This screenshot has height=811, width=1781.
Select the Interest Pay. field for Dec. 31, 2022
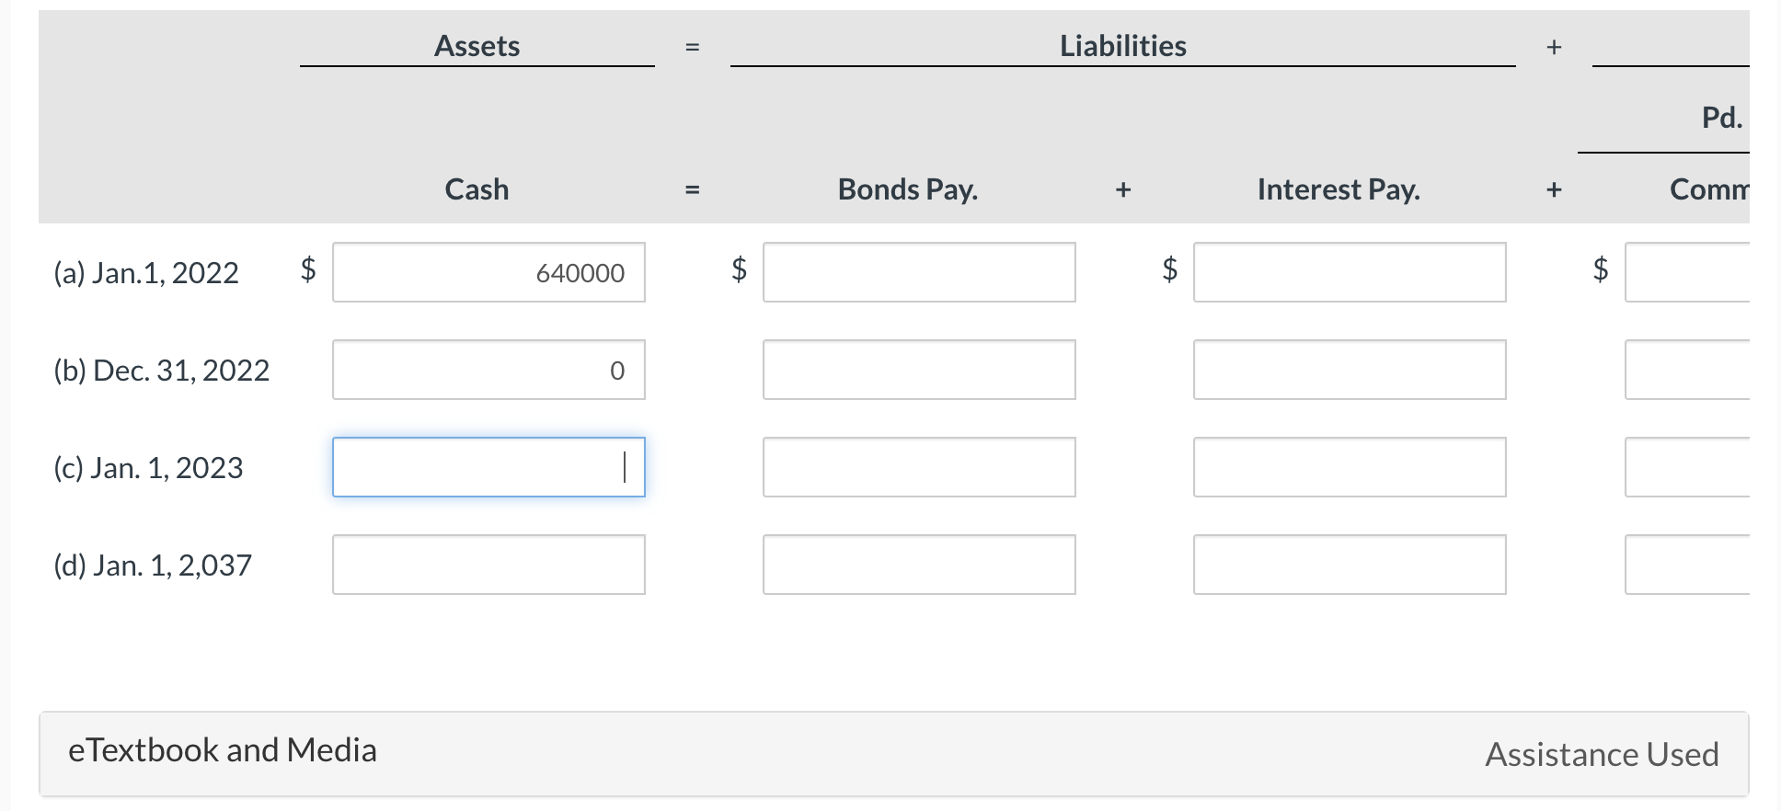click(x=1349, y=370)
